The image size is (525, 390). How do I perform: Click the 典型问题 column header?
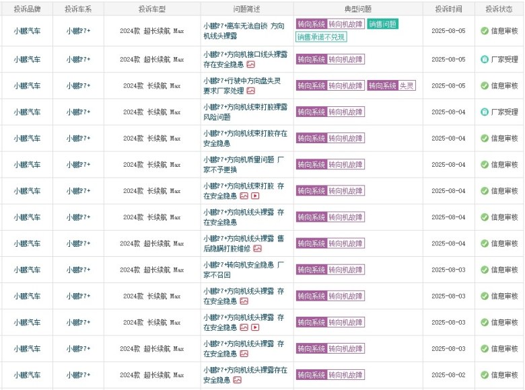[x=358, y=9]
